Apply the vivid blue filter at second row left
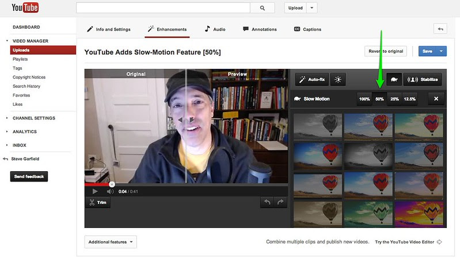The height and width of the screenshot is (263, 460). pos(318,156)
